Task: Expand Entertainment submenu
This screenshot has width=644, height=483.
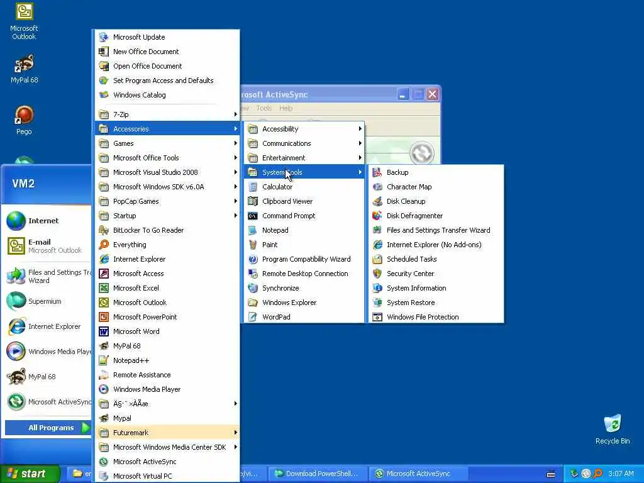Action: click(x=304, y=158)
